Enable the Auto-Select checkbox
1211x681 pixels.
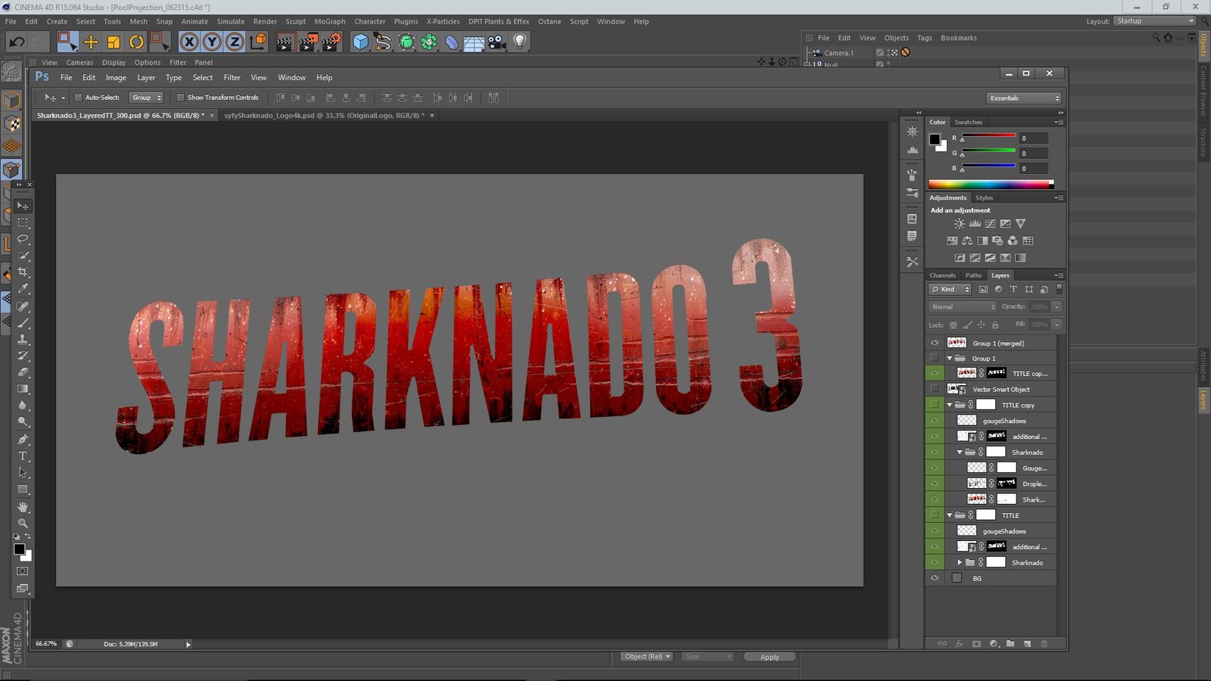[x=78, y=98]
